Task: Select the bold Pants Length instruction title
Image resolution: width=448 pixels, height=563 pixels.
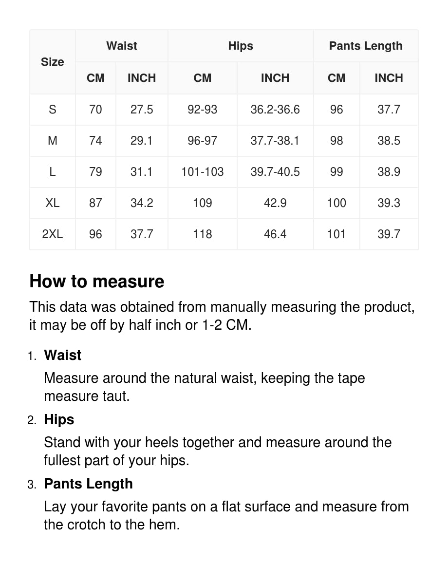Action: (88, 484)
